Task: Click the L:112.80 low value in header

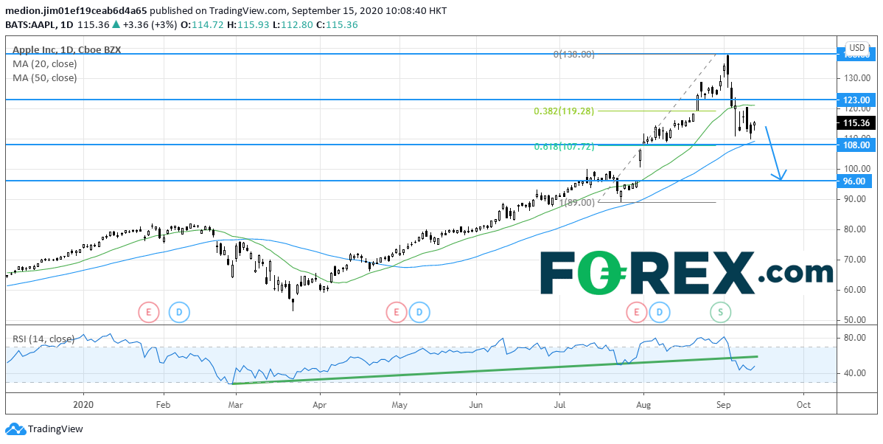Action: (294, 25)
